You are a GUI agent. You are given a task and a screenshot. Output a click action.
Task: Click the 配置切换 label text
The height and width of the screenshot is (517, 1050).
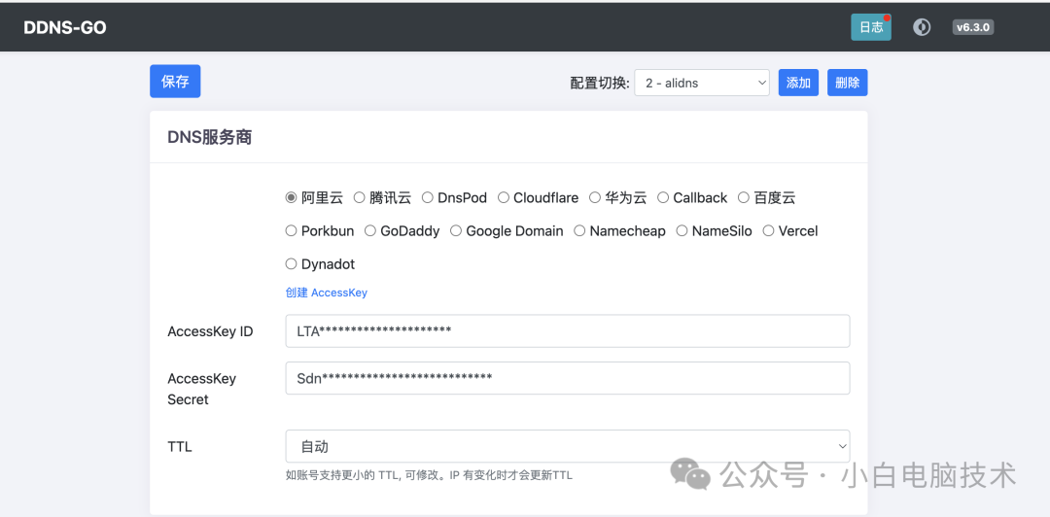[600, 83]
